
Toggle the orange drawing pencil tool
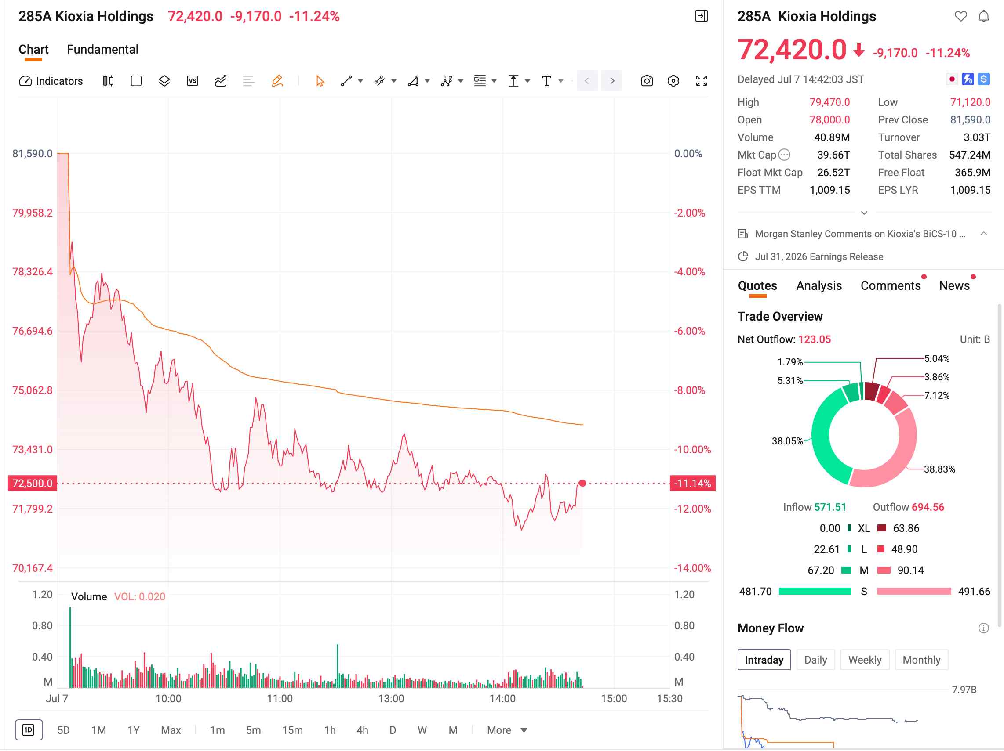point(277,81)
